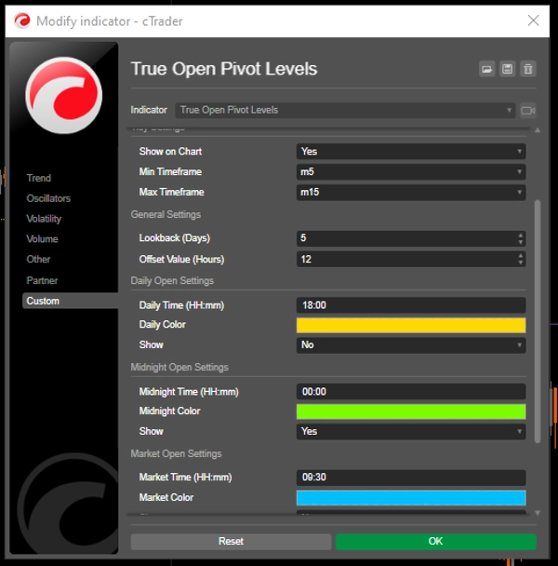The width and height of the screenshot is (558, 566).
Task: Click the delete trash icon
Action: (527, 69)
